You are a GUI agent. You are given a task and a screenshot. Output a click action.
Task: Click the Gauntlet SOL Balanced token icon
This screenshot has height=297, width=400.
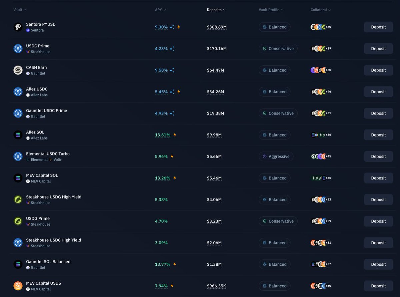[18, 264]
